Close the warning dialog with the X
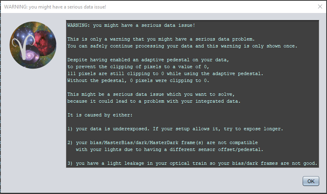 [320, 6]
